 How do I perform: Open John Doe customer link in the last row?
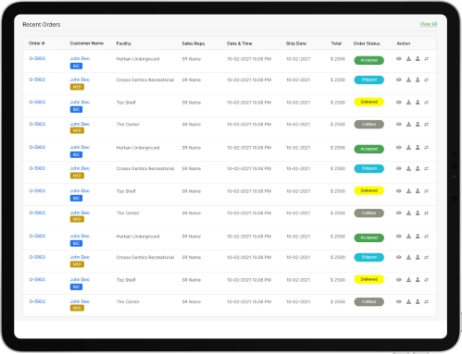point(80,301)
